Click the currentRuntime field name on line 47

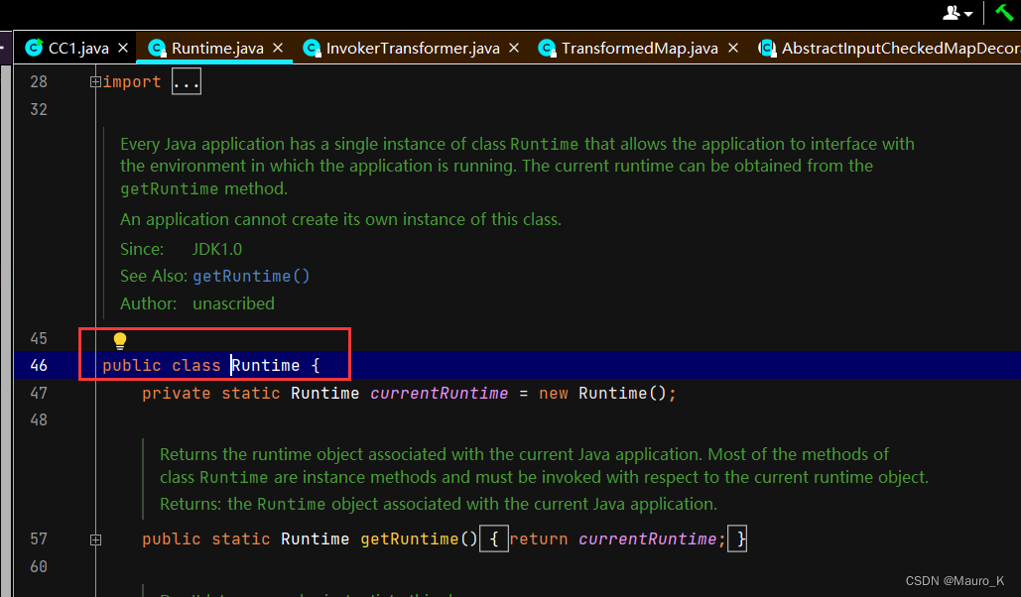click(439, 394)
